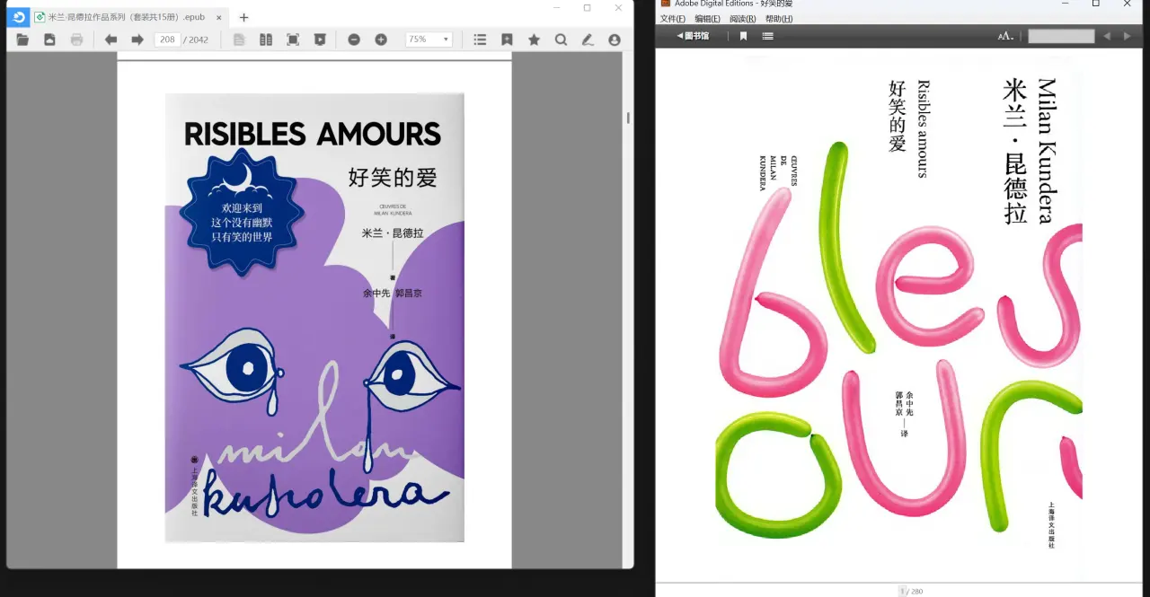The image size is (1150, 597).
Task: Click the save image icon in EPUB reader
Action: (49, 40)
